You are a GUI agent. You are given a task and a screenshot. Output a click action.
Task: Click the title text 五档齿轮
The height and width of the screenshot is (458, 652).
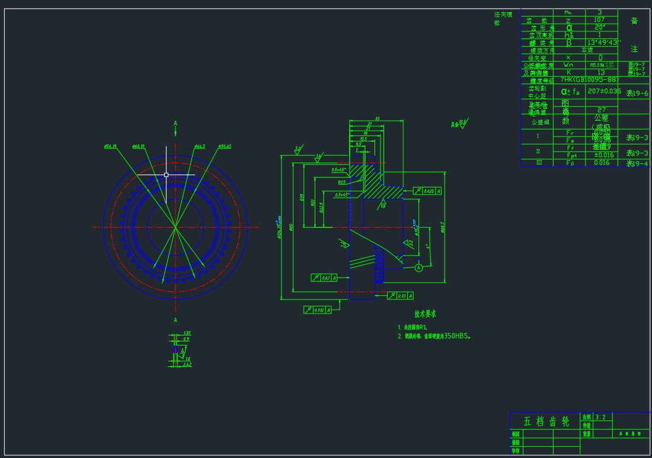[x=546, y=421]
